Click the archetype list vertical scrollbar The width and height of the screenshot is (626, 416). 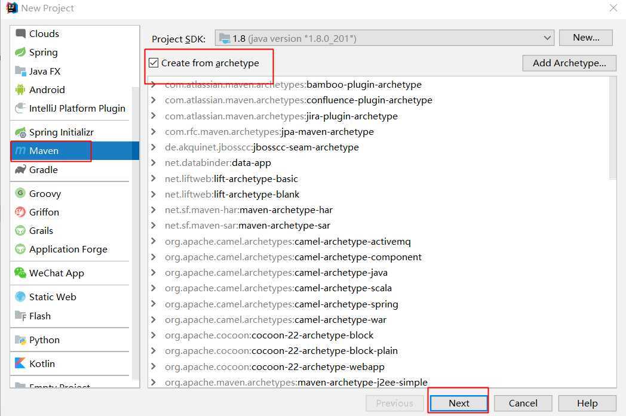pos(613,128)
